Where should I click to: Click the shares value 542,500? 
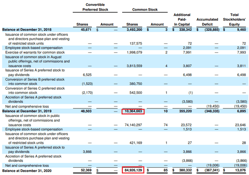136,93
